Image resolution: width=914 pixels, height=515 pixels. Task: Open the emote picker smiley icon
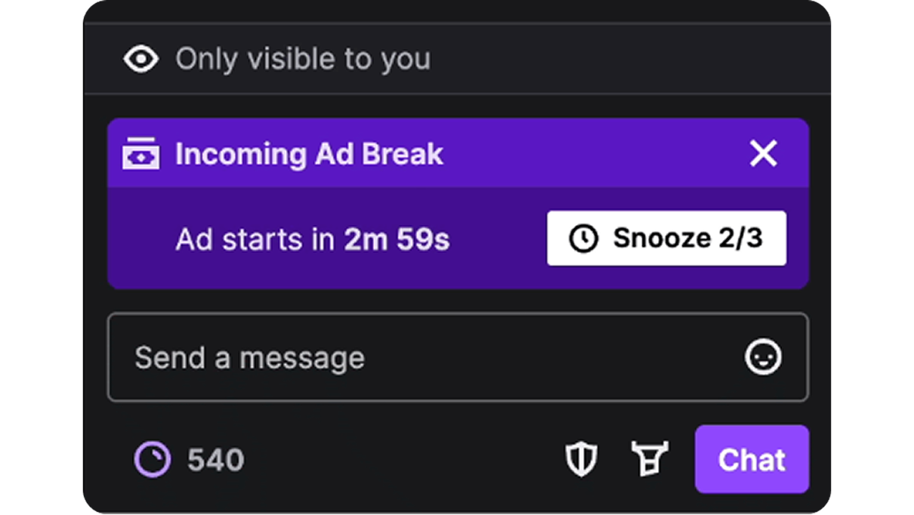[763, 357]
